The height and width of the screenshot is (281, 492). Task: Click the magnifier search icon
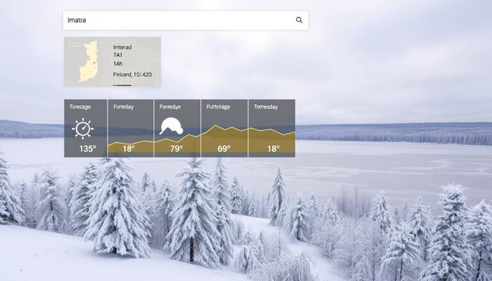click(299, 20)
